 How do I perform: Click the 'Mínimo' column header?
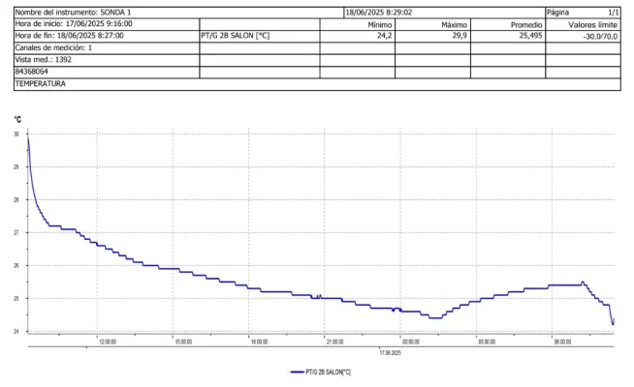379,24
